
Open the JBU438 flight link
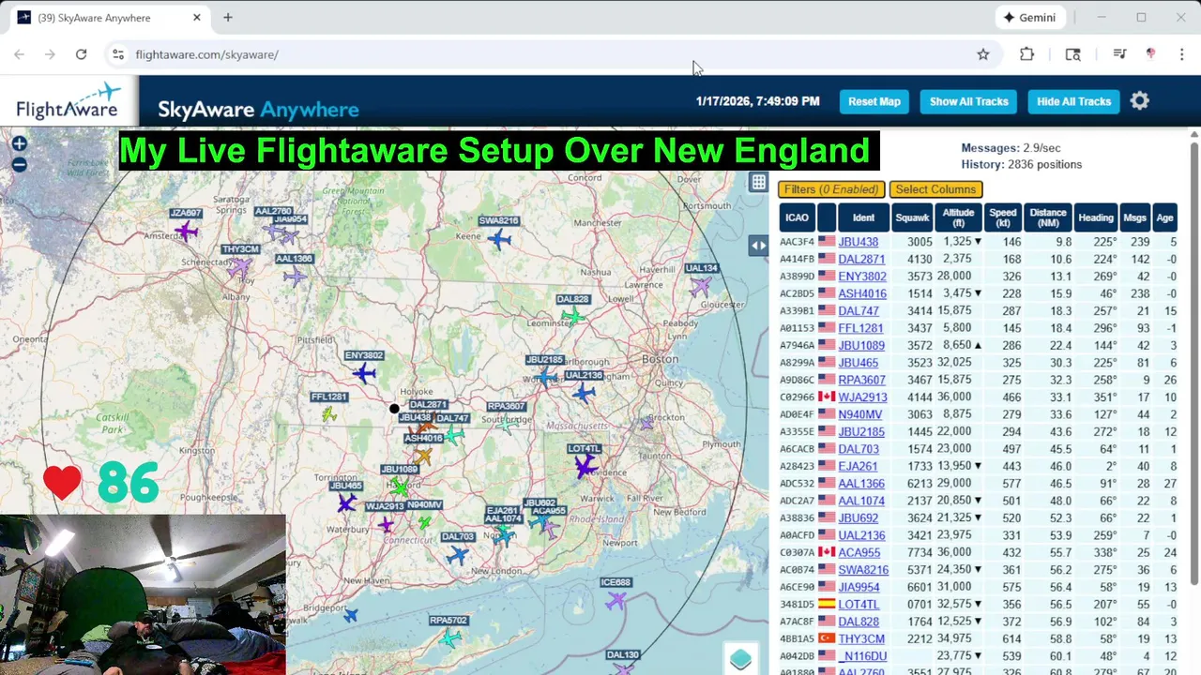[x=858, y=242]
